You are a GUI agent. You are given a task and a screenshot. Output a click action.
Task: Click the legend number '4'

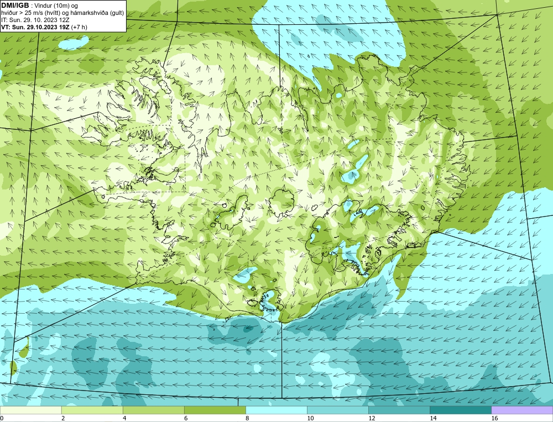tap(124, 418)
